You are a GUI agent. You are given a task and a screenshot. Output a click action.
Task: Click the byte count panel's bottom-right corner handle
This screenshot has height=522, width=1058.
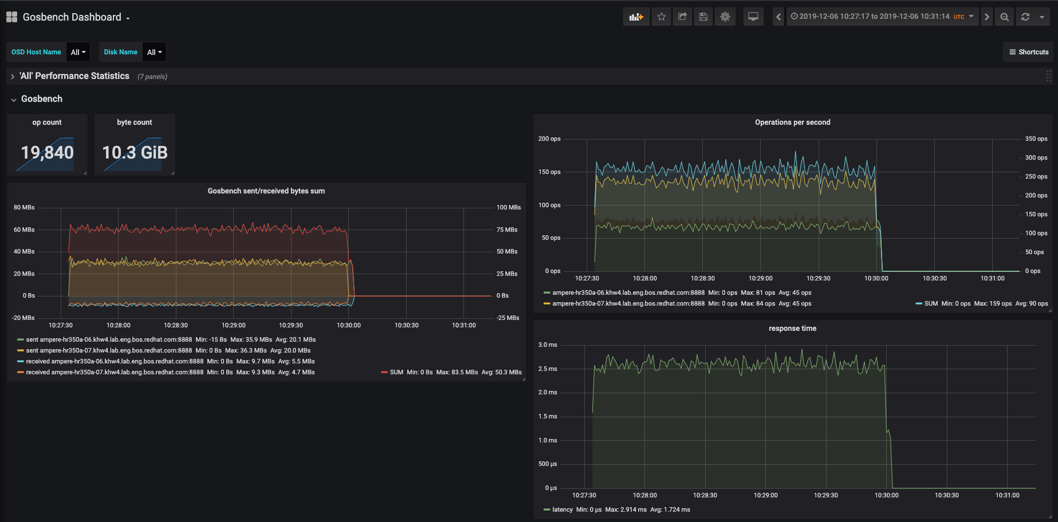tap(172, 173)
